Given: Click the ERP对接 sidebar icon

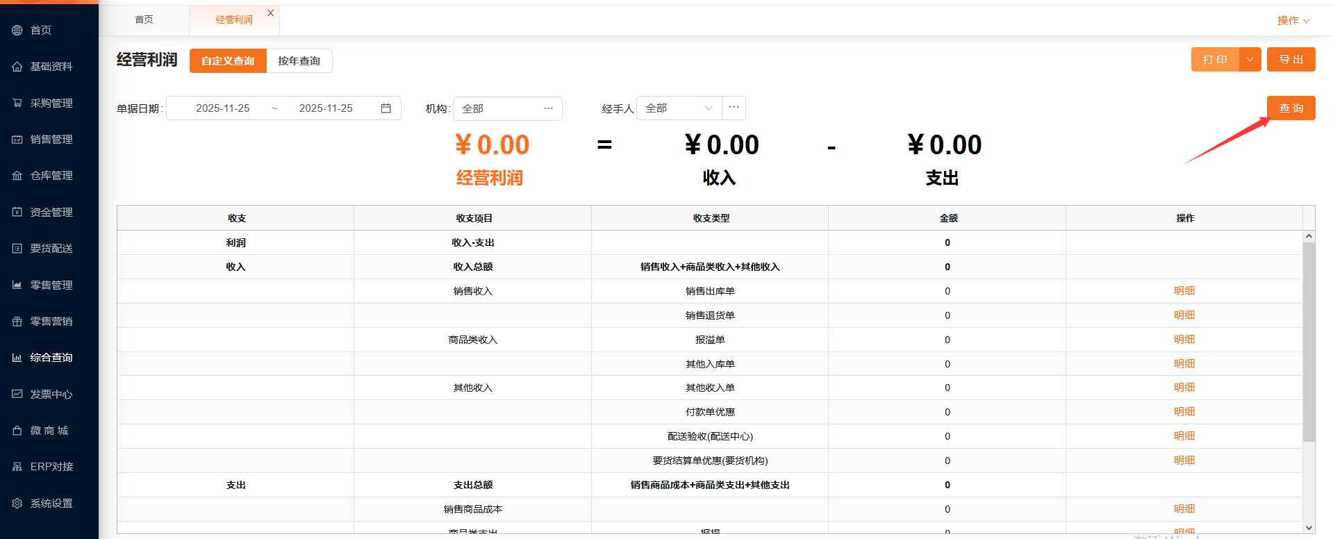Looking at the screenshot, I should [x=17, y=467].
